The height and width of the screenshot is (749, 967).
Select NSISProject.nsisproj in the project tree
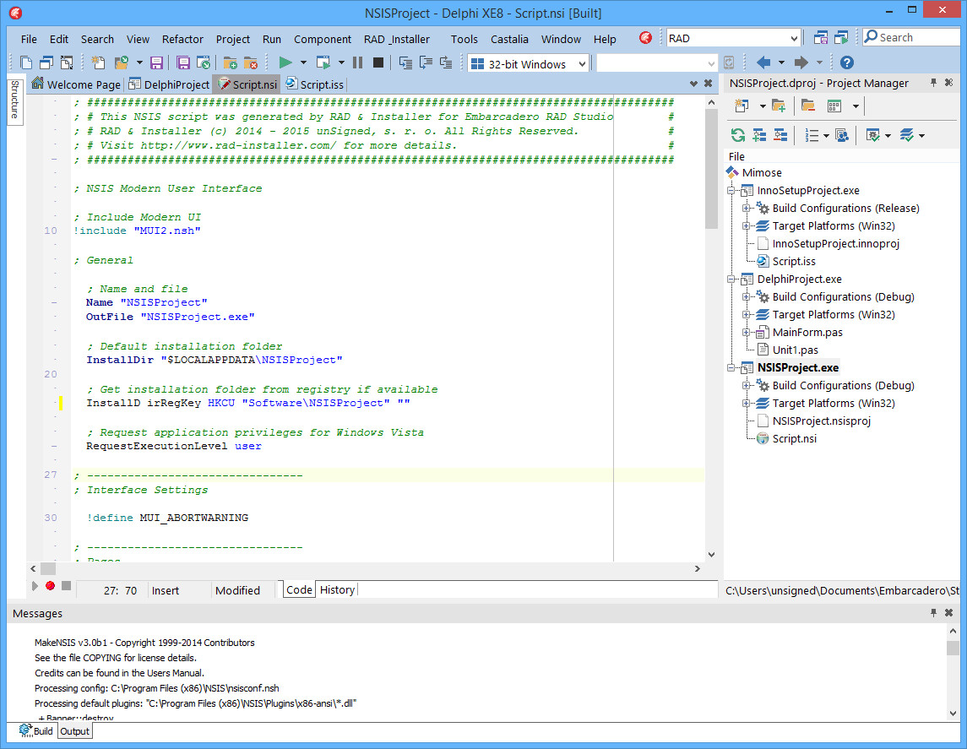[822, 421]
